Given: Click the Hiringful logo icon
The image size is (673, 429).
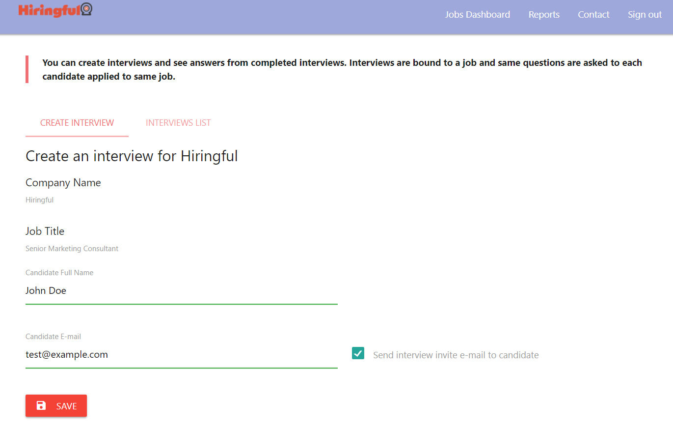Looking at the screenshot, I should tap(55, 9).
